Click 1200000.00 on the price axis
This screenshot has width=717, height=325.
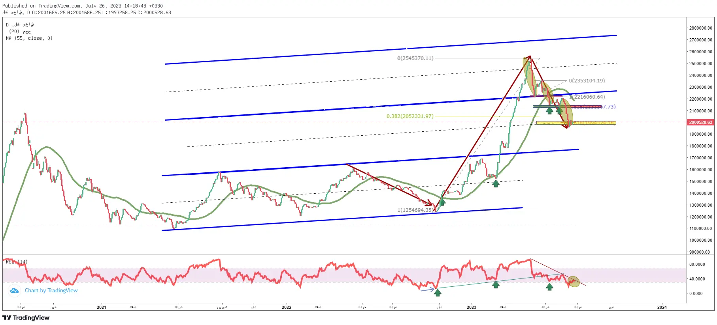[701, 217]
